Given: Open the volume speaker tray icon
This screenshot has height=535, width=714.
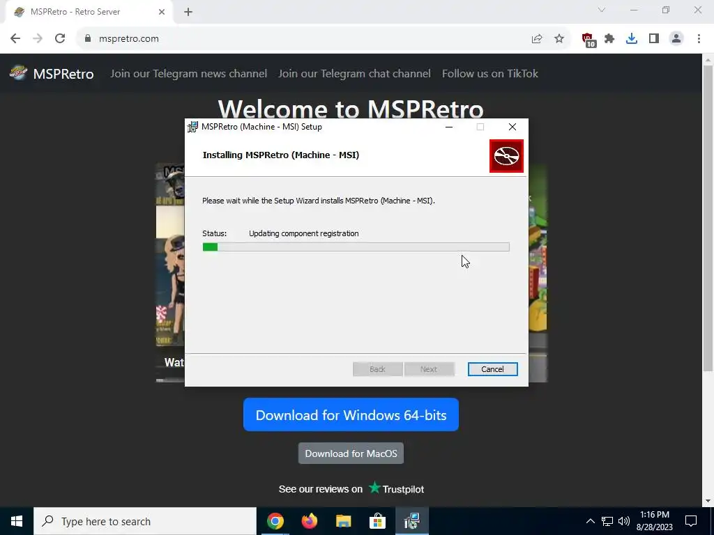Looking at the screenshot, I should tap(624, 521).
